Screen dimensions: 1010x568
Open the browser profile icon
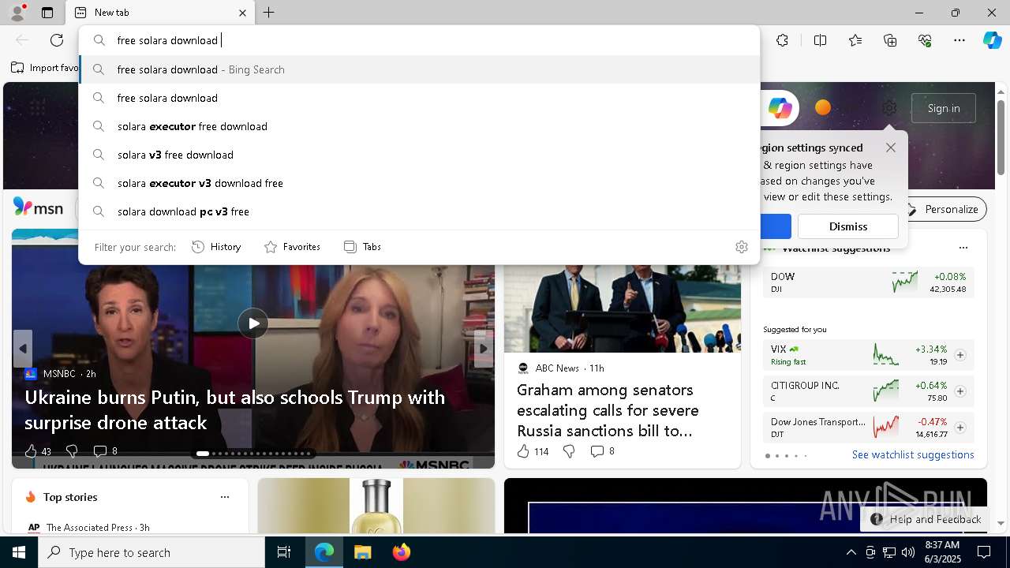17,13
